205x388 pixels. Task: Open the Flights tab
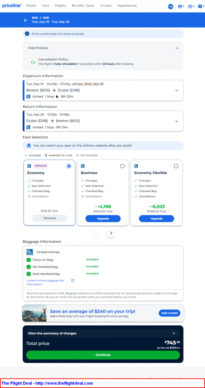(x=60, y=5)
